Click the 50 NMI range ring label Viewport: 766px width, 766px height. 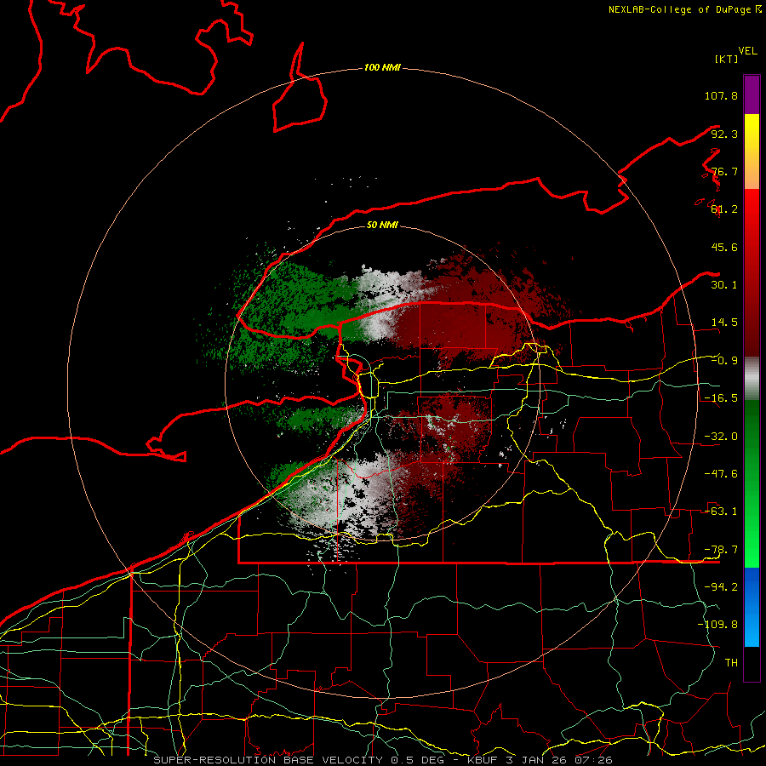(382, 225)
